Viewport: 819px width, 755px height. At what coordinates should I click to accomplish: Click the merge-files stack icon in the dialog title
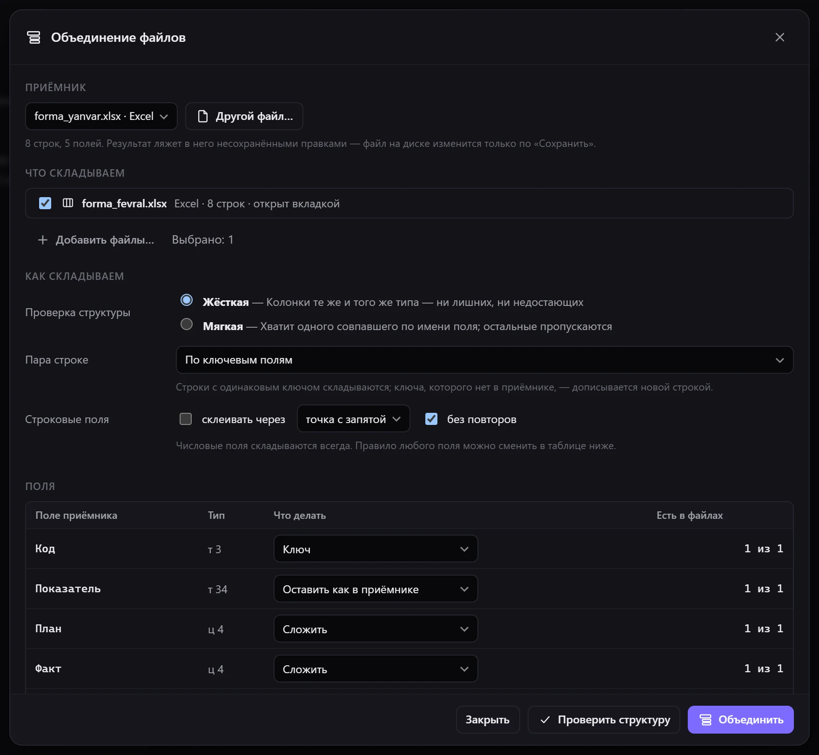tap(34, 37)
